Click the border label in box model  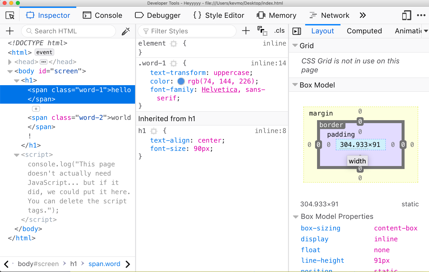[x=331, y=125]
